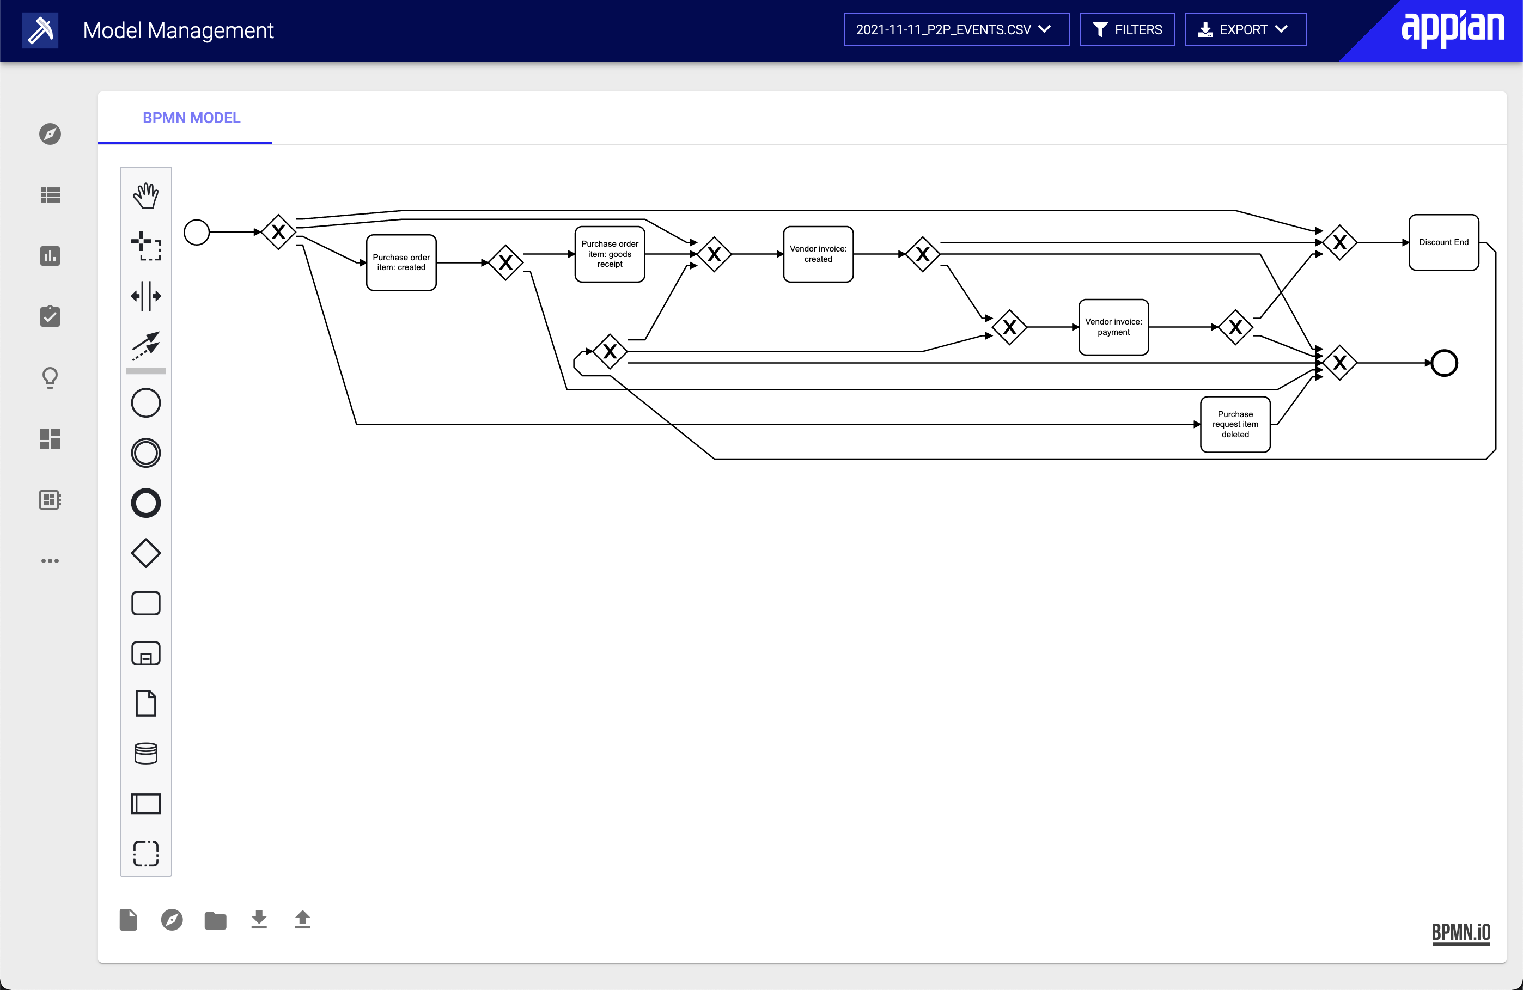Viewport: 1523px width, 990px height.
Task: Click the download icon below canvas
Action: coord(259,920)
